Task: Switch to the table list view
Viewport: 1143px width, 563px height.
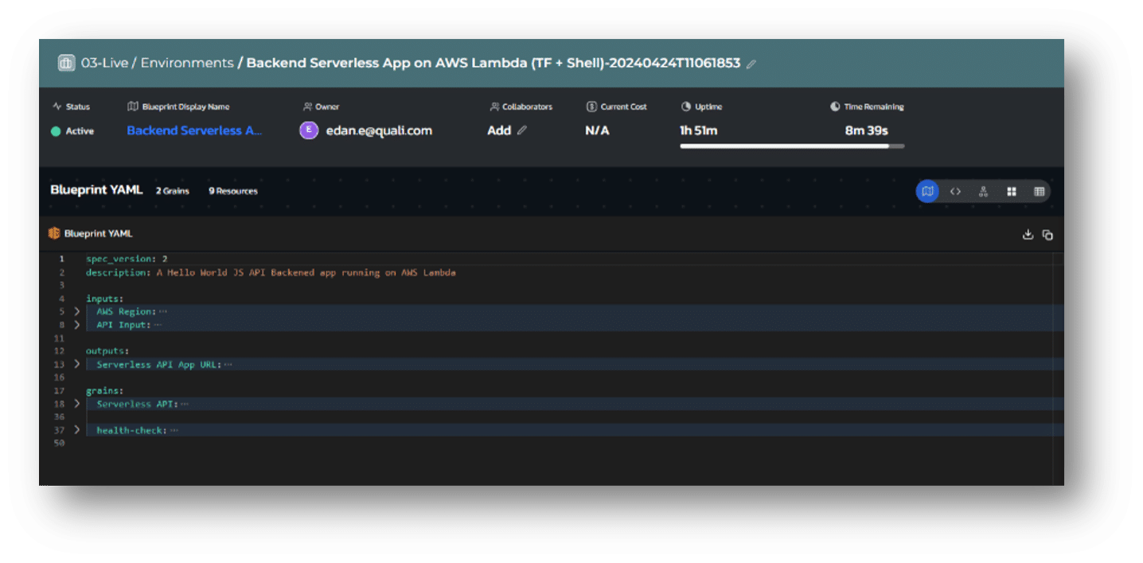Action: click(x=1039, y=192)
